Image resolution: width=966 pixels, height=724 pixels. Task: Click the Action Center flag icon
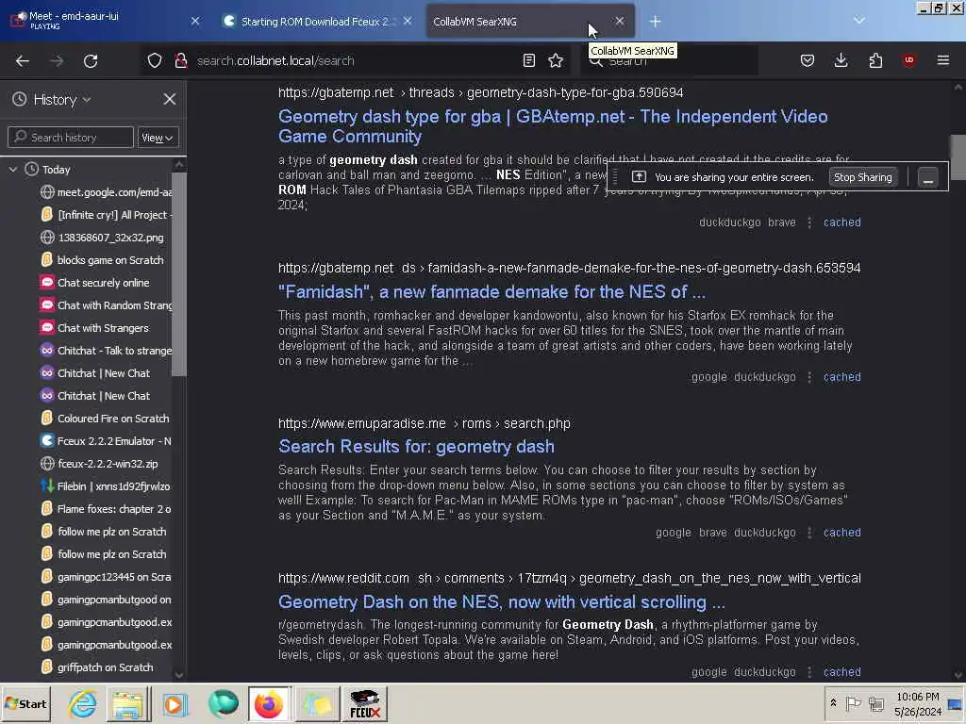[853, 703]
